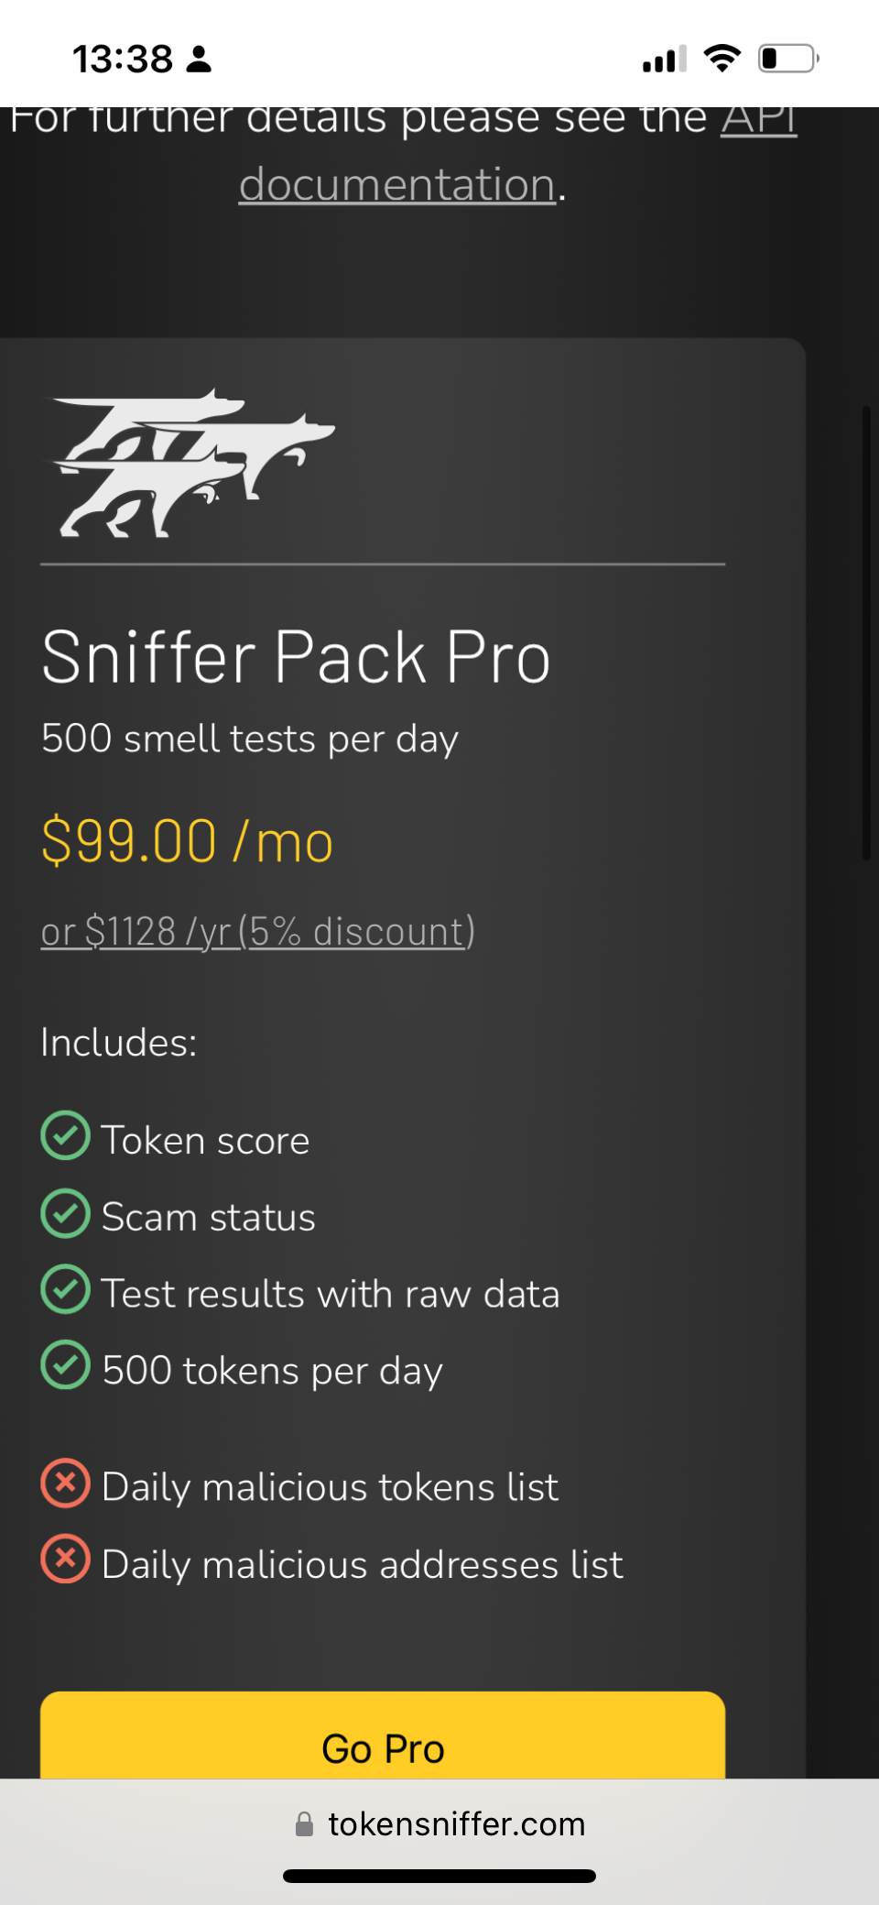
Task: Tap the battery indicator in status bar
Action: (787, 59)
